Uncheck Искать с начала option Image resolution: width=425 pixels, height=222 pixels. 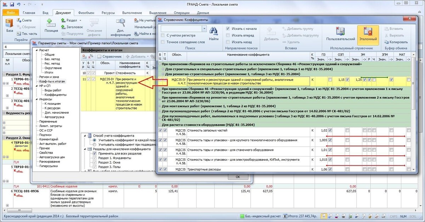228,29
